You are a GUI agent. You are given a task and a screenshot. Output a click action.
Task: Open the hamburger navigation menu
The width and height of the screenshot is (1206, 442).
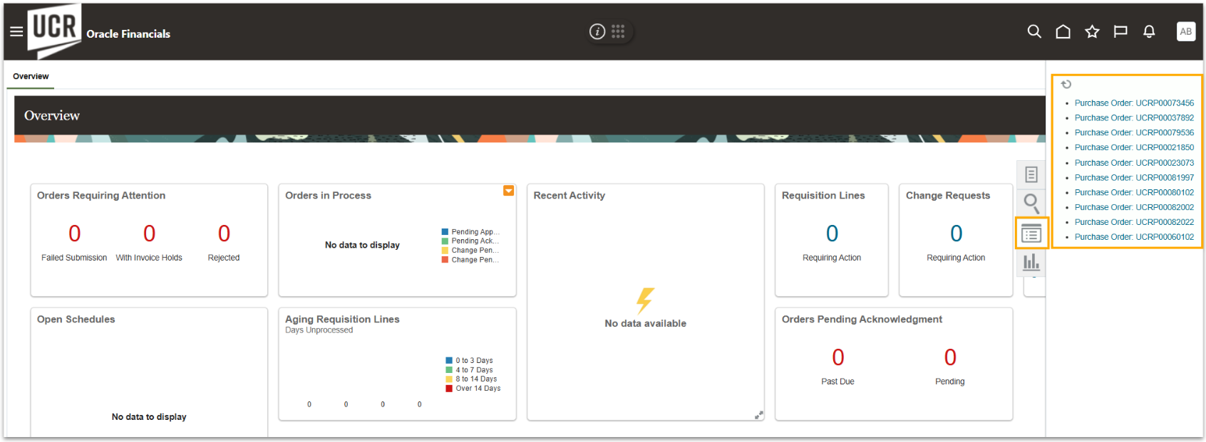click(x=16, y=32)
